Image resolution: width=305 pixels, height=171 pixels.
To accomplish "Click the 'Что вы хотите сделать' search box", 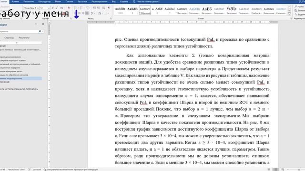I will (148, 1).
